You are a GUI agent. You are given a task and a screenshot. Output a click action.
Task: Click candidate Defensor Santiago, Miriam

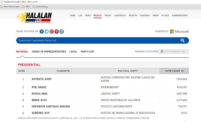point(51,107)
